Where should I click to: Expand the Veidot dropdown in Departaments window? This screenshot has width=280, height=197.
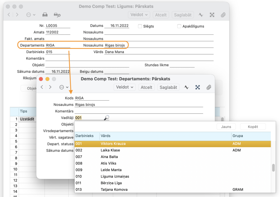click(124, 87)
